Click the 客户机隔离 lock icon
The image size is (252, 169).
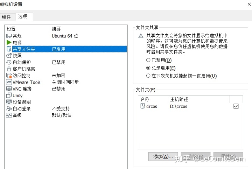point(9,69)
